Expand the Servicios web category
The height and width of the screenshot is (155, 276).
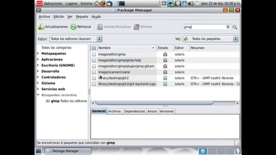[x=38, y=89]
